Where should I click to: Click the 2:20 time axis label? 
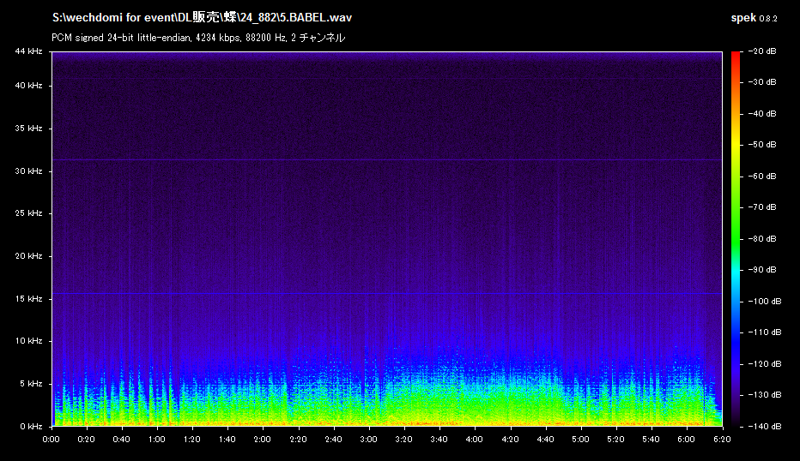pos(298,439)
